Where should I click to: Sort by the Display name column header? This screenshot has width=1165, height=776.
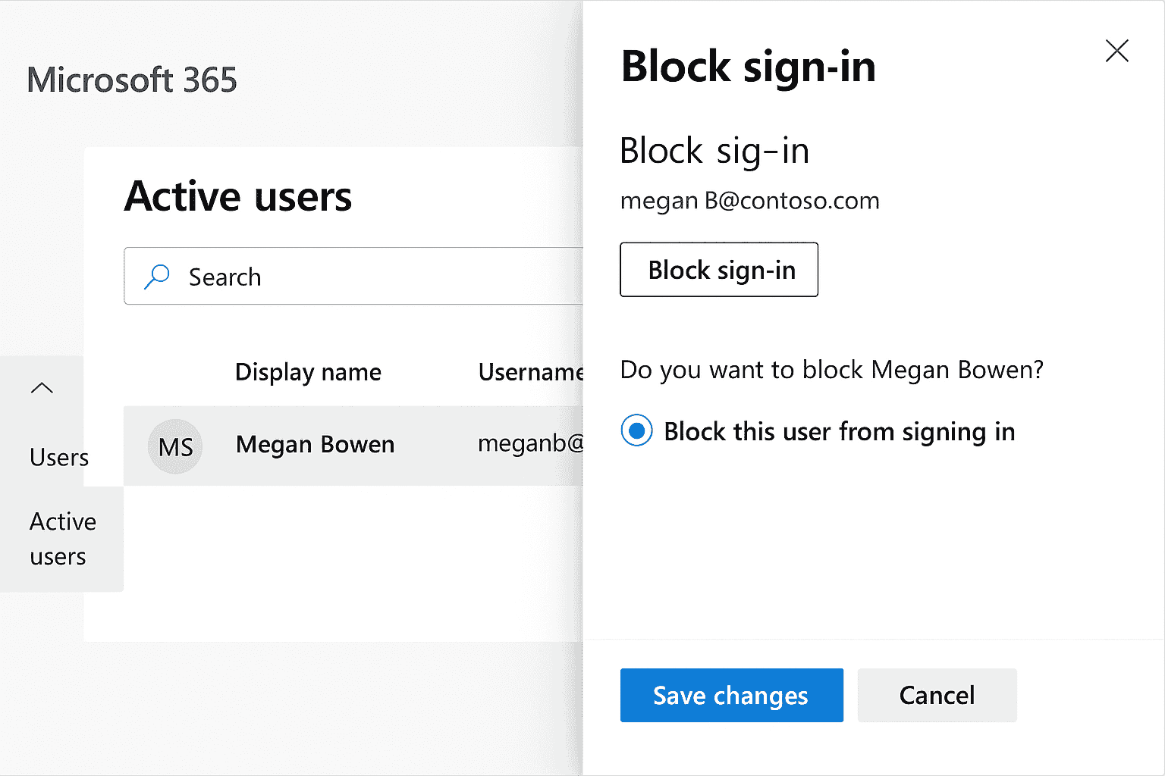(x=308, y=372)
